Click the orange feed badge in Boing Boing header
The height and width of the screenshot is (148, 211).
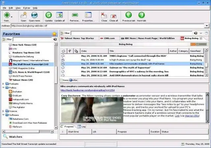point(193,44)
